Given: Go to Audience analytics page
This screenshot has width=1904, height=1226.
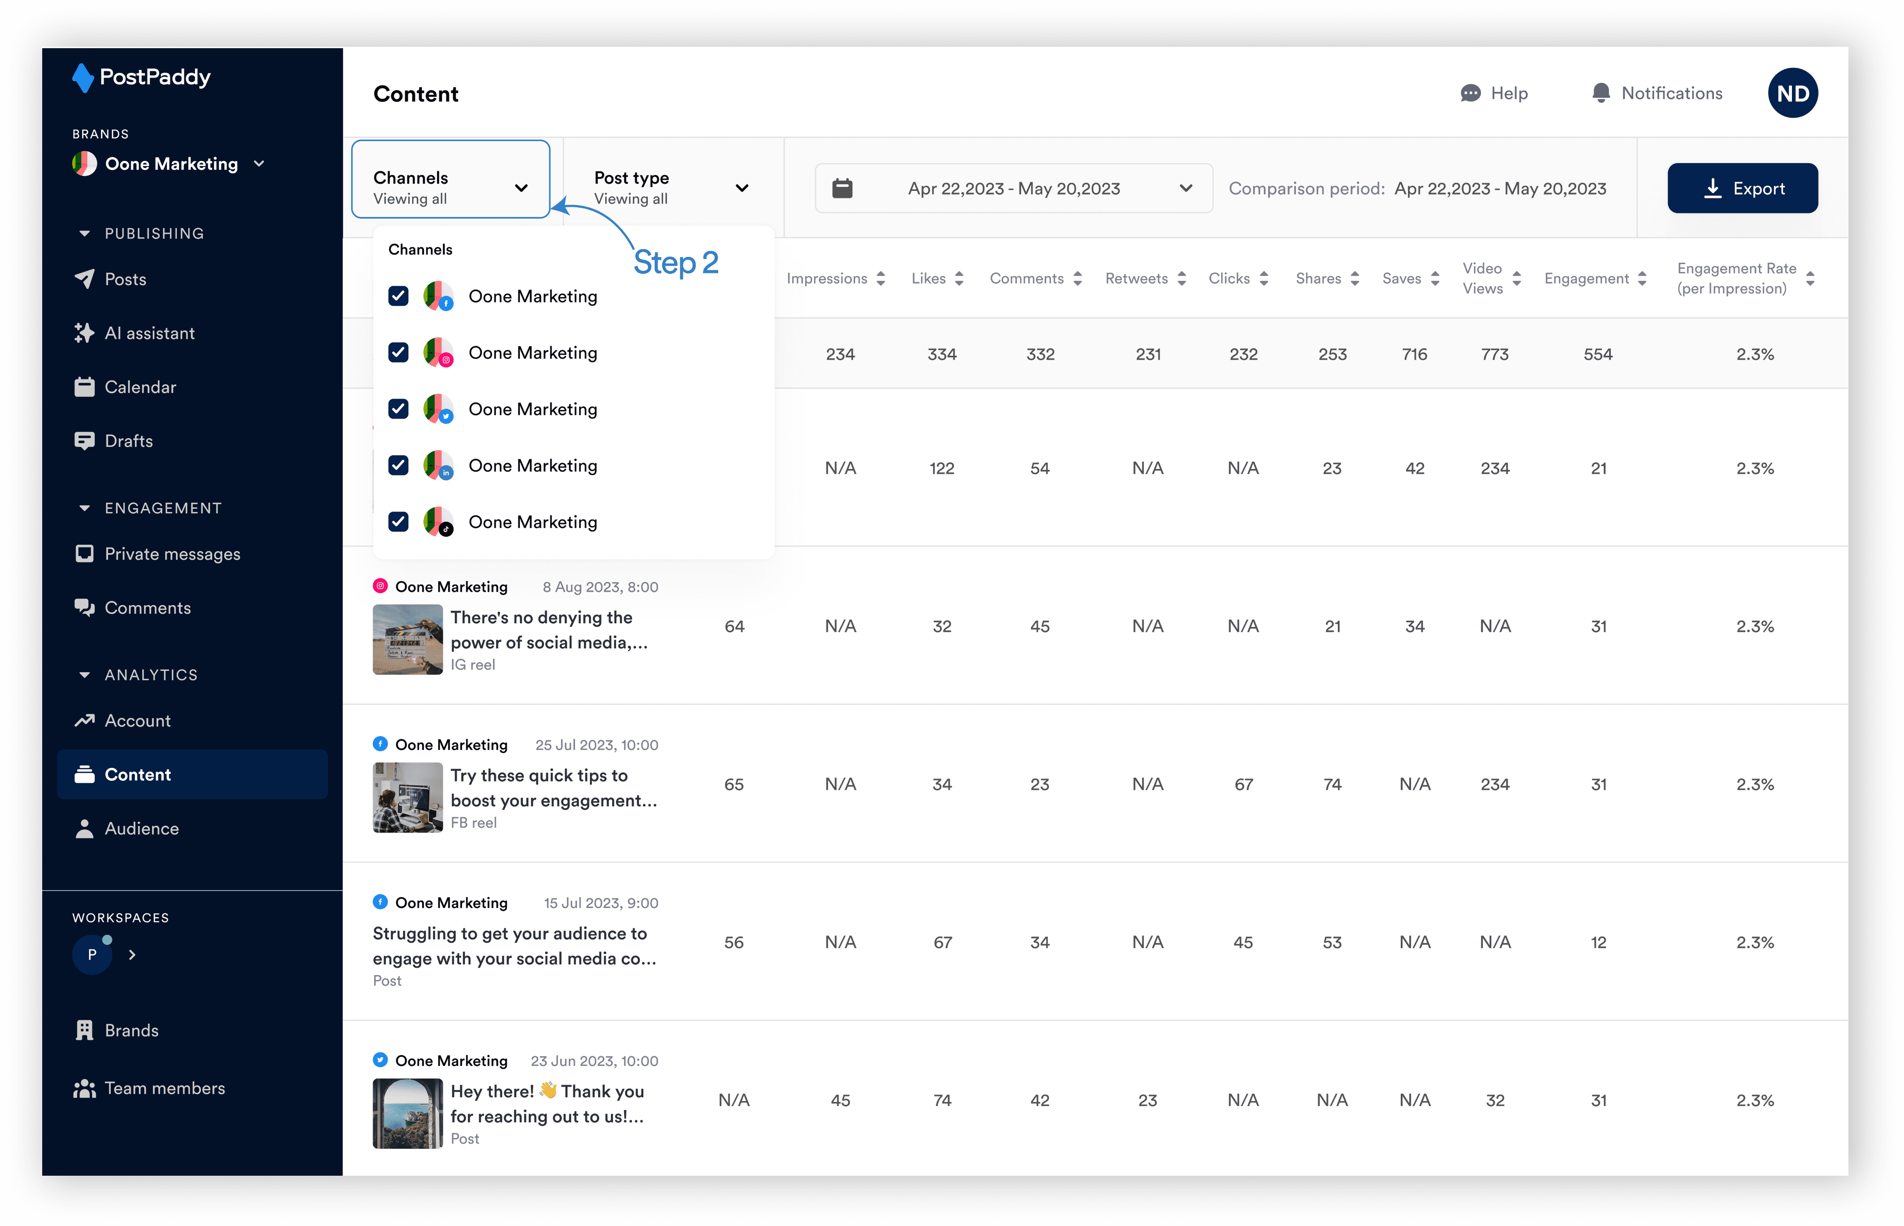Looking at the screenshot, I should point(141,829).
